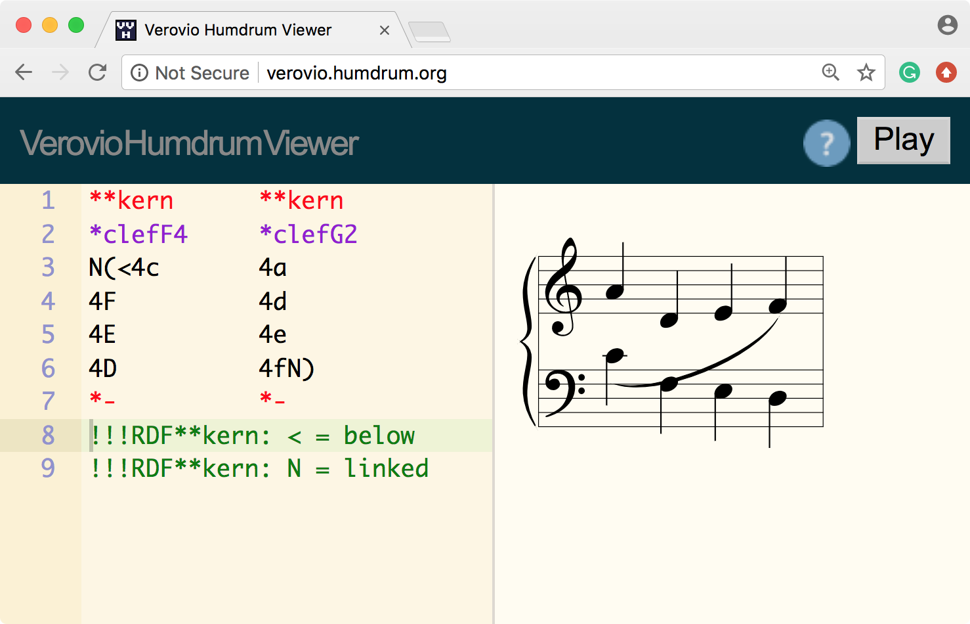Click the VerovioHumdrumViewer title text
This screenshot has width=970, height=624.
click(189, 143)
